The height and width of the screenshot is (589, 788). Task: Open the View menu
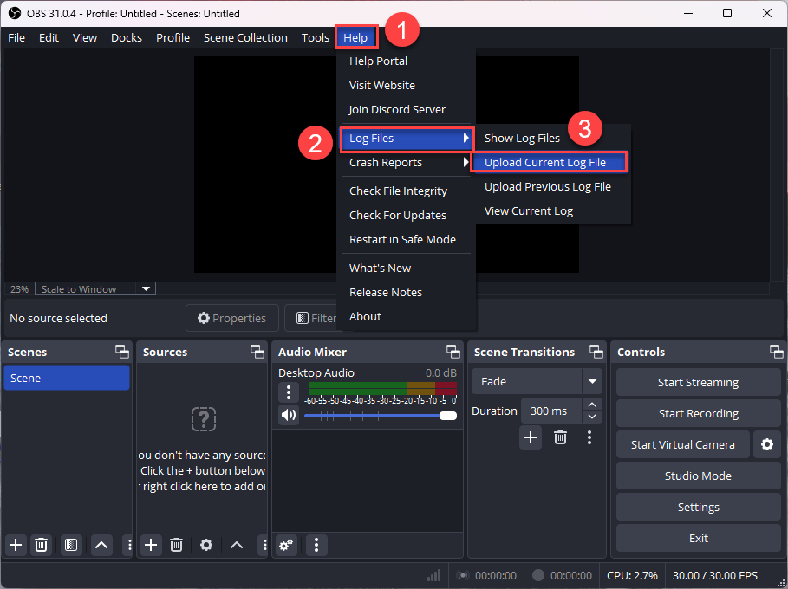pos(85,37)
